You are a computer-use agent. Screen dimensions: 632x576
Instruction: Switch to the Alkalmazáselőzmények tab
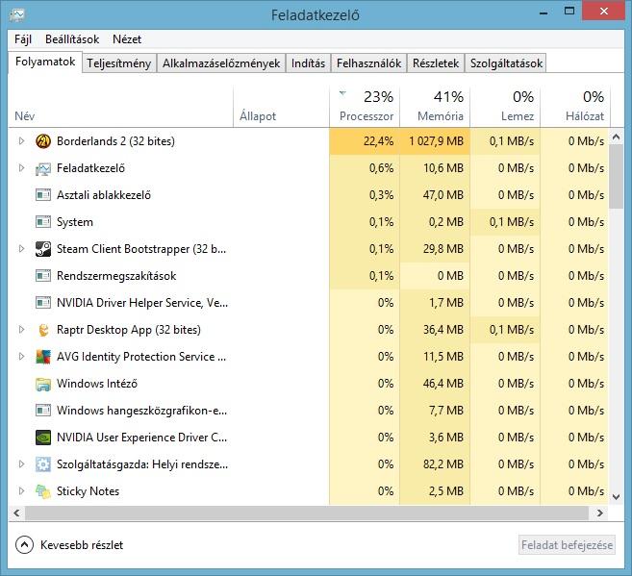221,63
